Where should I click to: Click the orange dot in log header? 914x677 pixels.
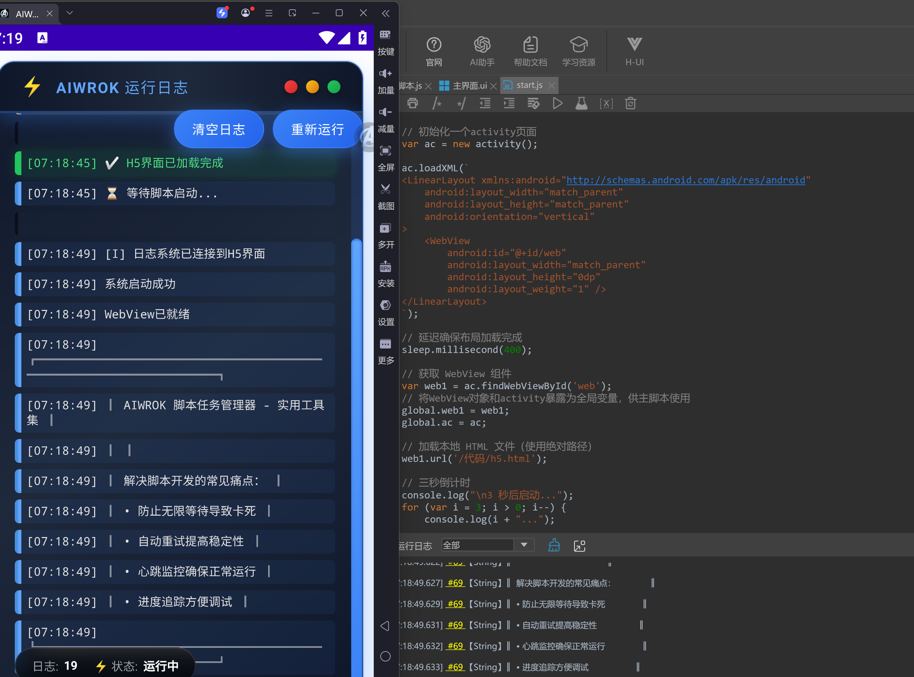pyautogui.click(x=312, y=87)
